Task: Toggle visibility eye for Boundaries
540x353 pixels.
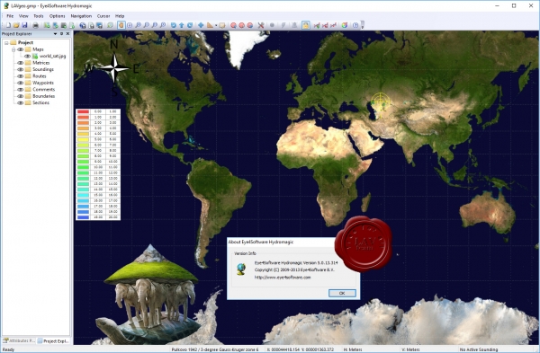Action: pos(21,96)
